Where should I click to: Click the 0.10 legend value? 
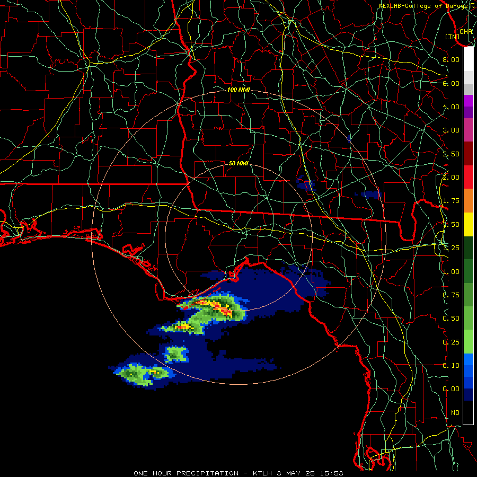[451, 366]
